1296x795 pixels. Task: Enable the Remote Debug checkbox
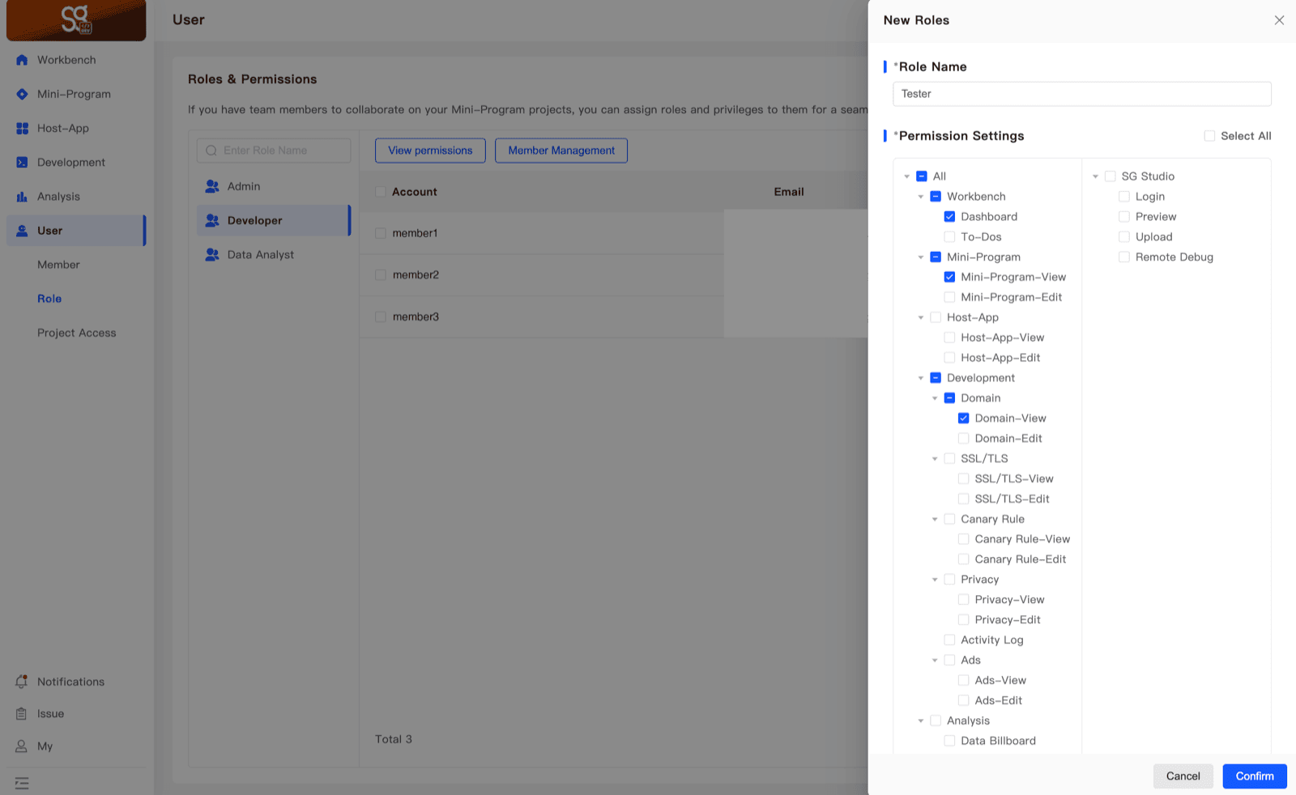click(1124, 257)
